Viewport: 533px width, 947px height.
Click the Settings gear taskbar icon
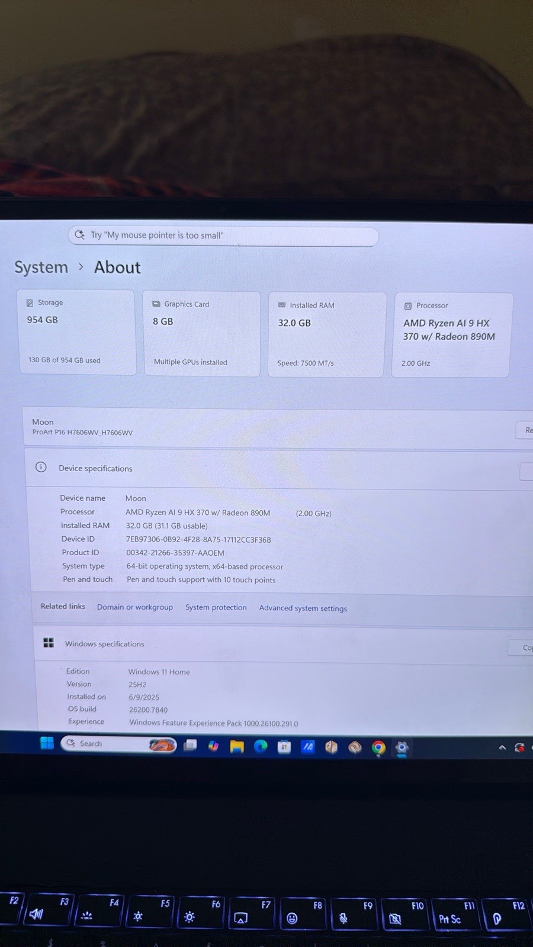(x=402, y=748)
